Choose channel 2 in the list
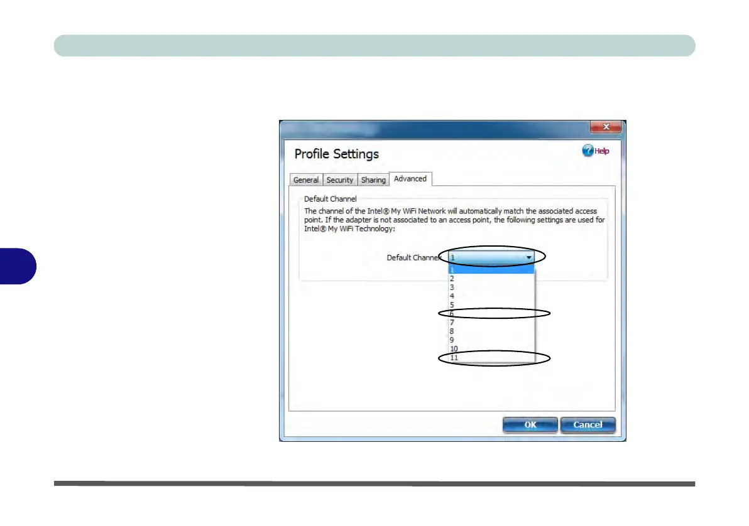The height and width of the screenshot is (526, 749). (491, 278)
